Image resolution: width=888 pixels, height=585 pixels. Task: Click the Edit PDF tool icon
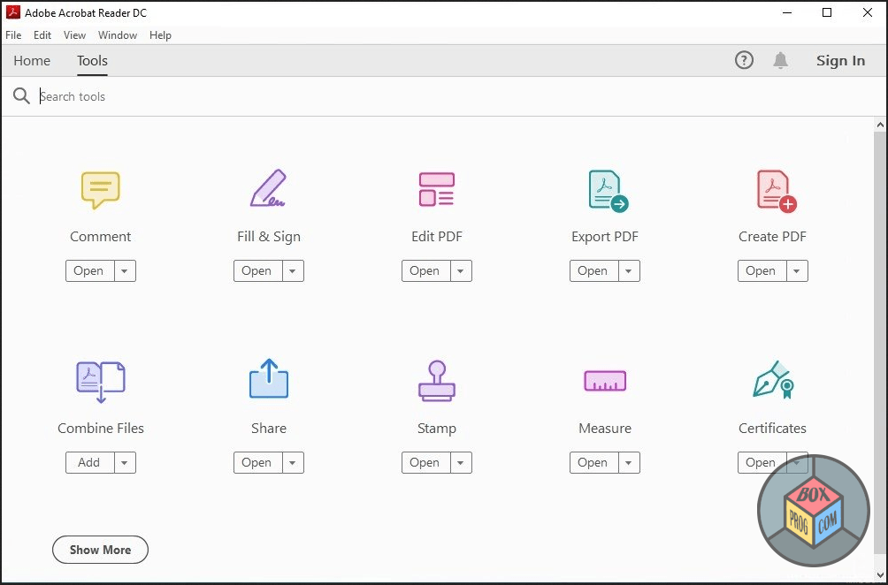tap(436, 188)
